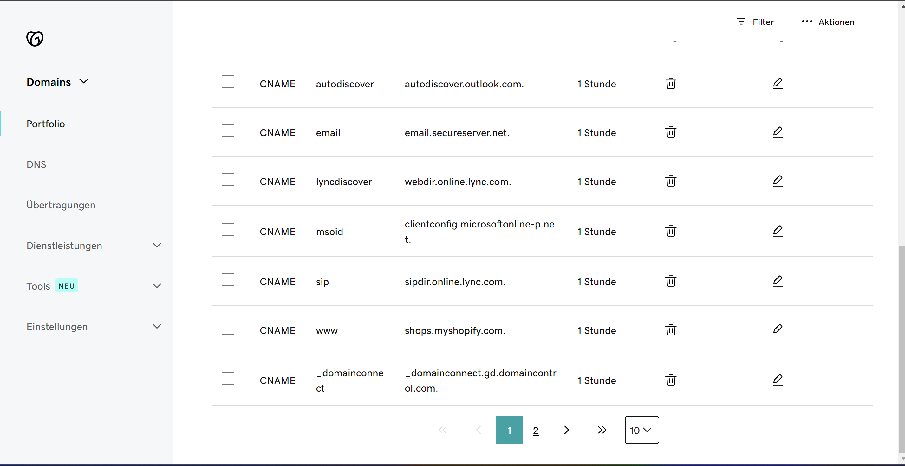This screenshot has width=905, height=466.
Task: Go to Übertragungen in sidebar
Action: pos(61,205)
